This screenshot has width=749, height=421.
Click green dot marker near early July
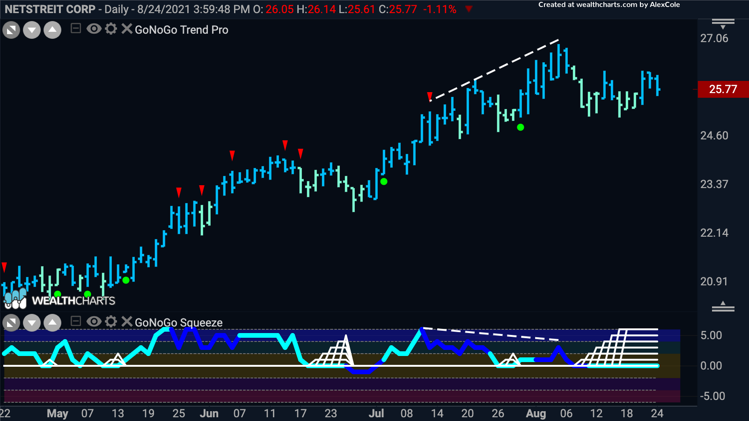(x=384, y=181)
